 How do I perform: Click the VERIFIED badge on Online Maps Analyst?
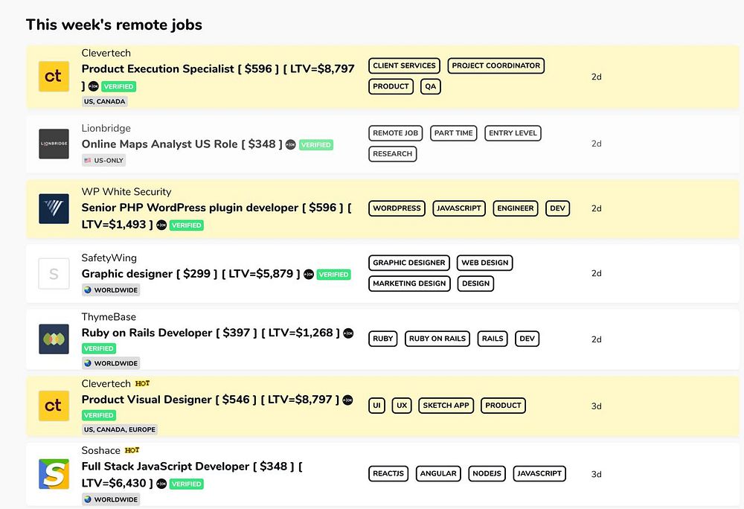tap(316, 144)
